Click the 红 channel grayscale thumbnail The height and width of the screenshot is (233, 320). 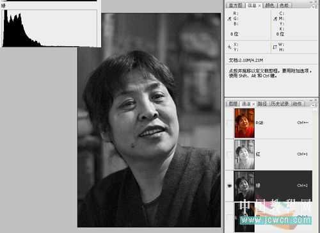click(x=244, y=154)
